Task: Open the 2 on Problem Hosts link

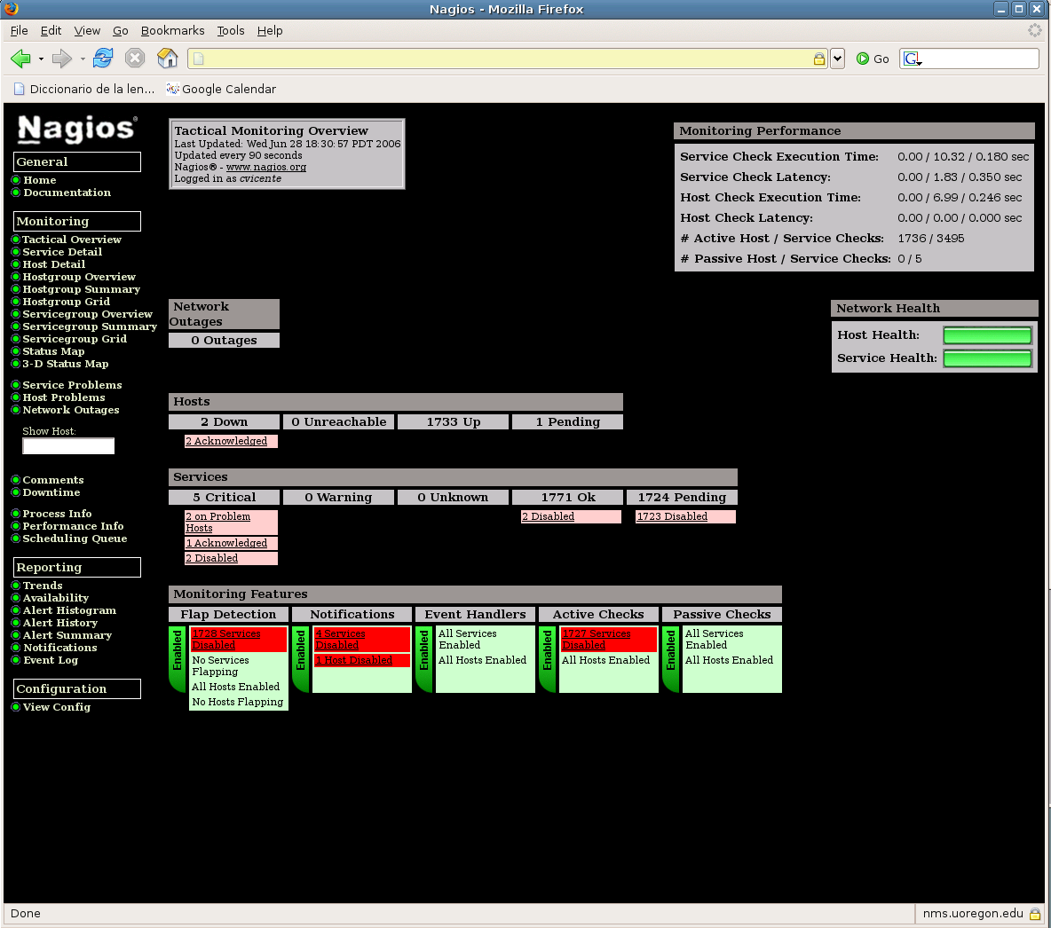Action: [x=217, y=522]
